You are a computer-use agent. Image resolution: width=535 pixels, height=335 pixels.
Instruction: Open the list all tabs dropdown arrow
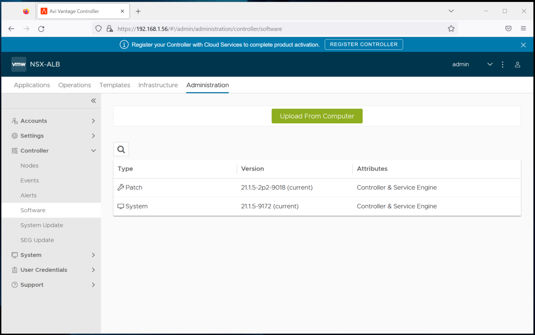click(452, 11)
